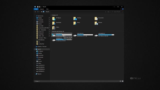Select Quick access in the sidebar
The width and height of the screenshot is (160, 90).
[39, 16]
